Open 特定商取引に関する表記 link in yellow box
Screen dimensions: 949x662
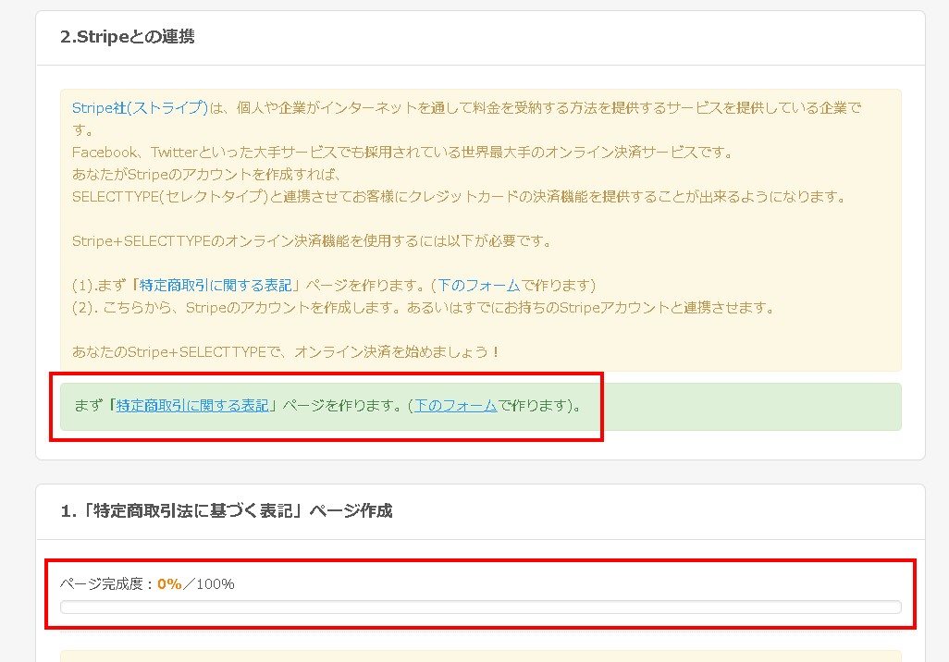[x=216, y=285]
